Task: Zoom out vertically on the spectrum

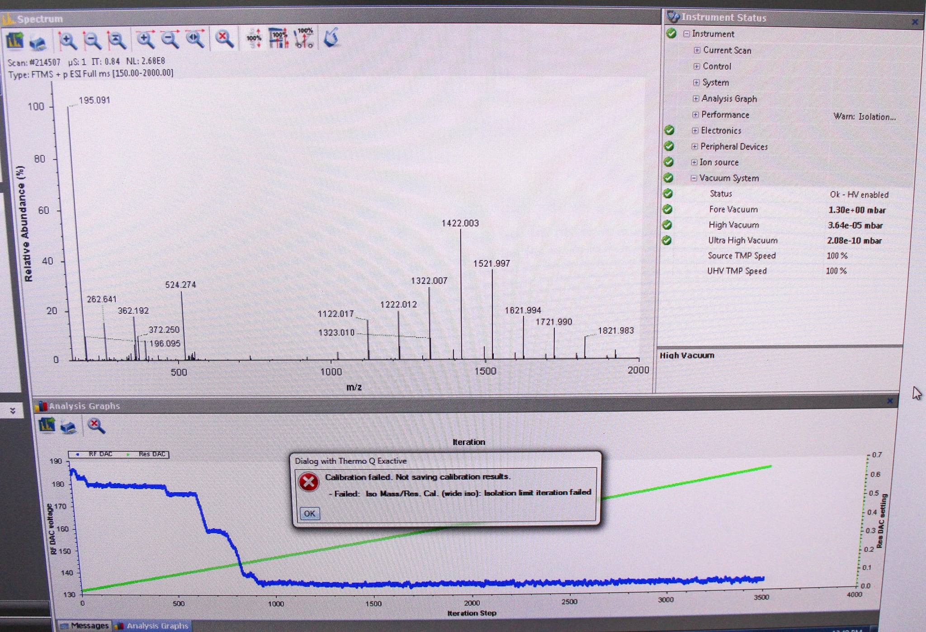Action: point(92,40)
